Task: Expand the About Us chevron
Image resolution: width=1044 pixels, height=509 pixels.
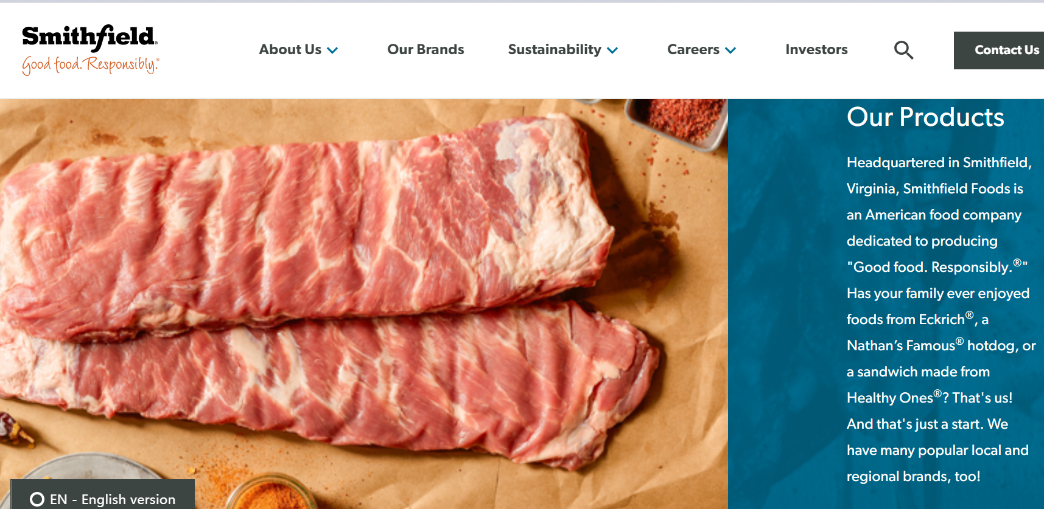Action: click(332, 50)
